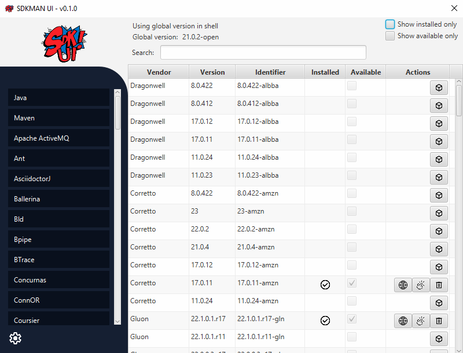Click table scrollbar up arrow
The width and height of the screenshot is (463, 353).
tap(458, 81)
